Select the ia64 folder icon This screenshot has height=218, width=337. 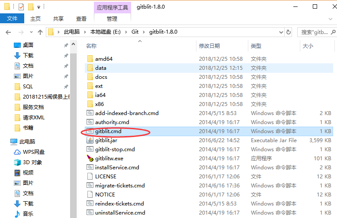coord(90,95)
